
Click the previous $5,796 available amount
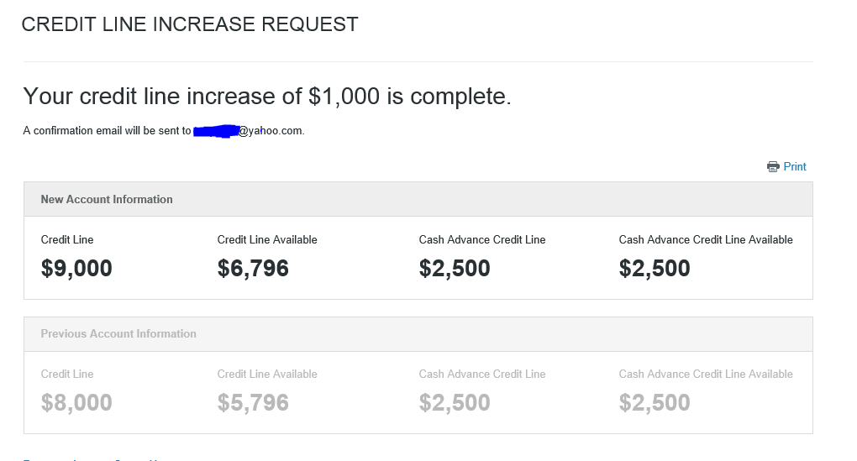click(x=253, y=403)
